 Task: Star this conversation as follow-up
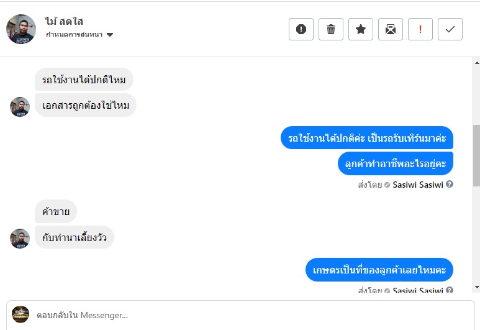point(361,29)
